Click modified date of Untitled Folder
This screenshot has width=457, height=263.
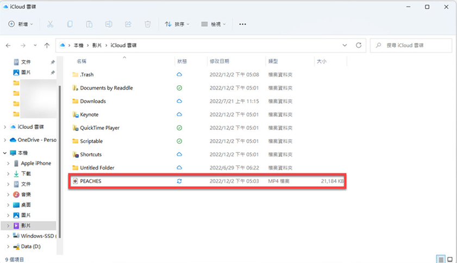234,168
